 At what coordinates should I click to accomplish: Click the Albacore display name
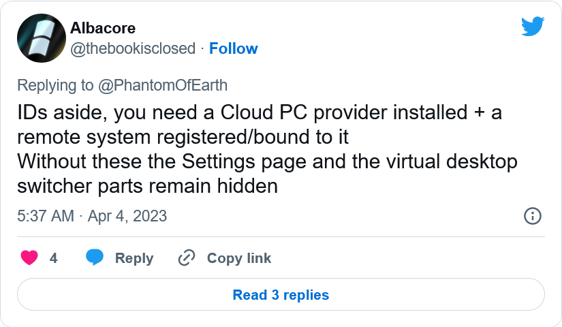tap(103, 28)
